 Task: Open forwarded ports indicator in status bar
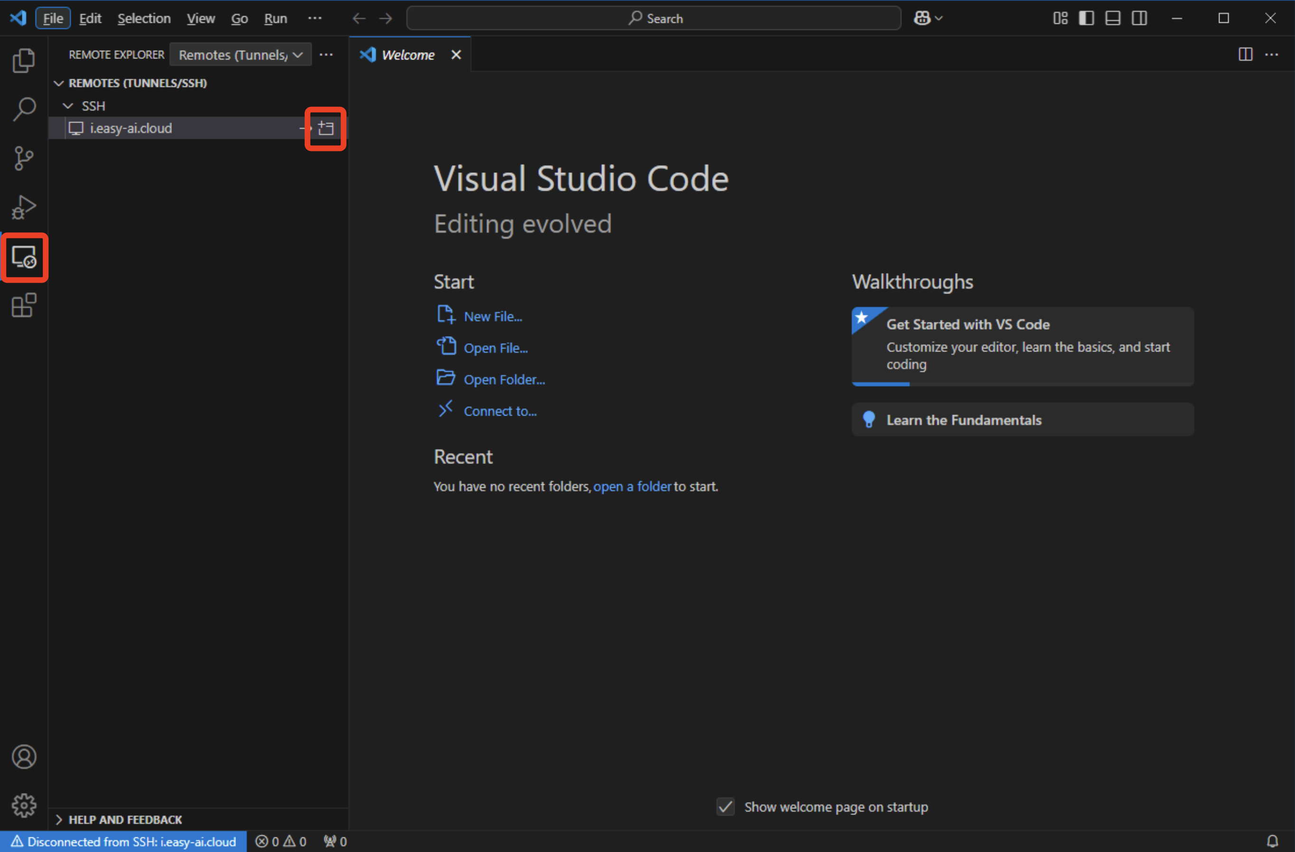coord(335,841)
